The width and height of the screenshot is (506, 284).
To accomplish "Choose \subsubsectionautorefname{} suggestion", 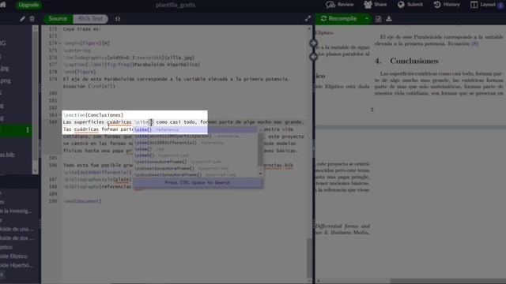I will pos(195,174).
